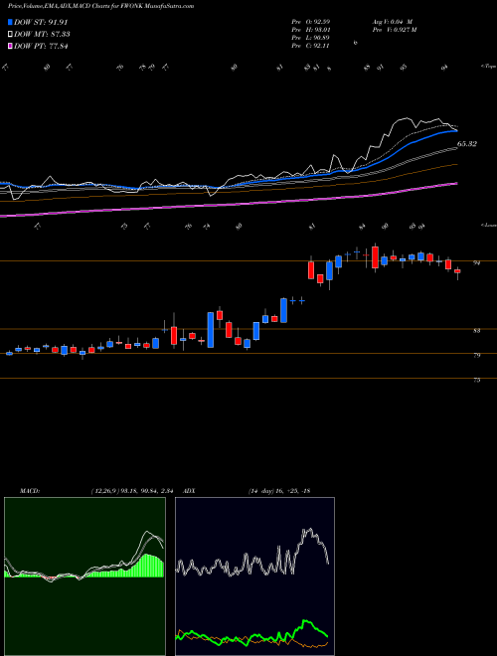This screenshot has height=656, width=497.
Task: Select the DOW PT: 77.84 legend text
Action: [x=41, y=47]
